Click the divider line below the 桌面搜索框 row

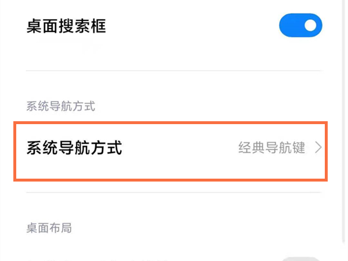174,71
